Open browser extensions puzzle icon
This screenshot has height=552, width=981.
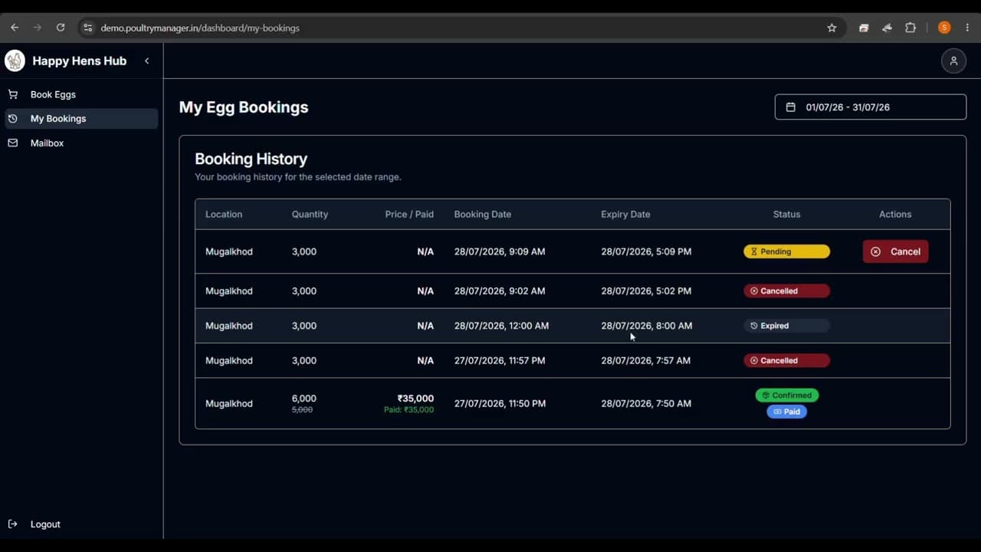pos(910,28)
